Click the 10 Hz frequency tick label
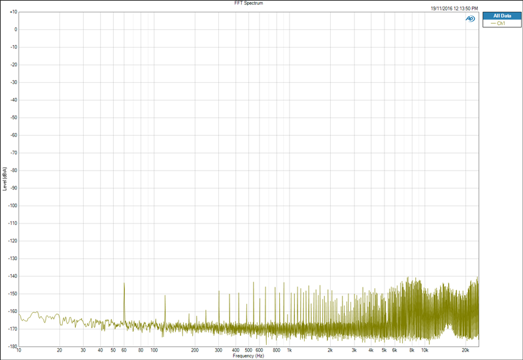 tap(19, 350)
